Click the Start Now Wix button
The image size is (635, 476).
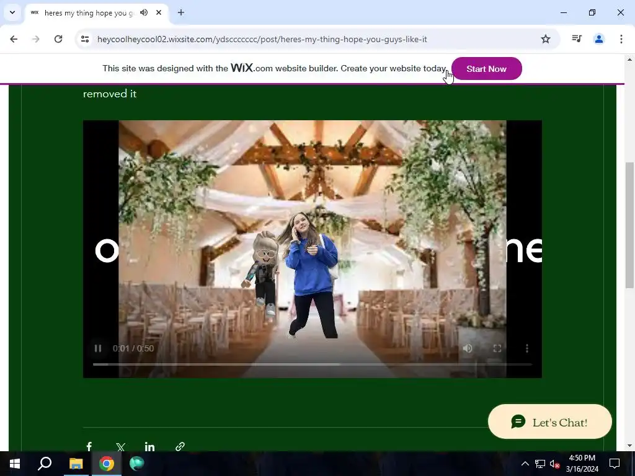click(x=486, y=69)
